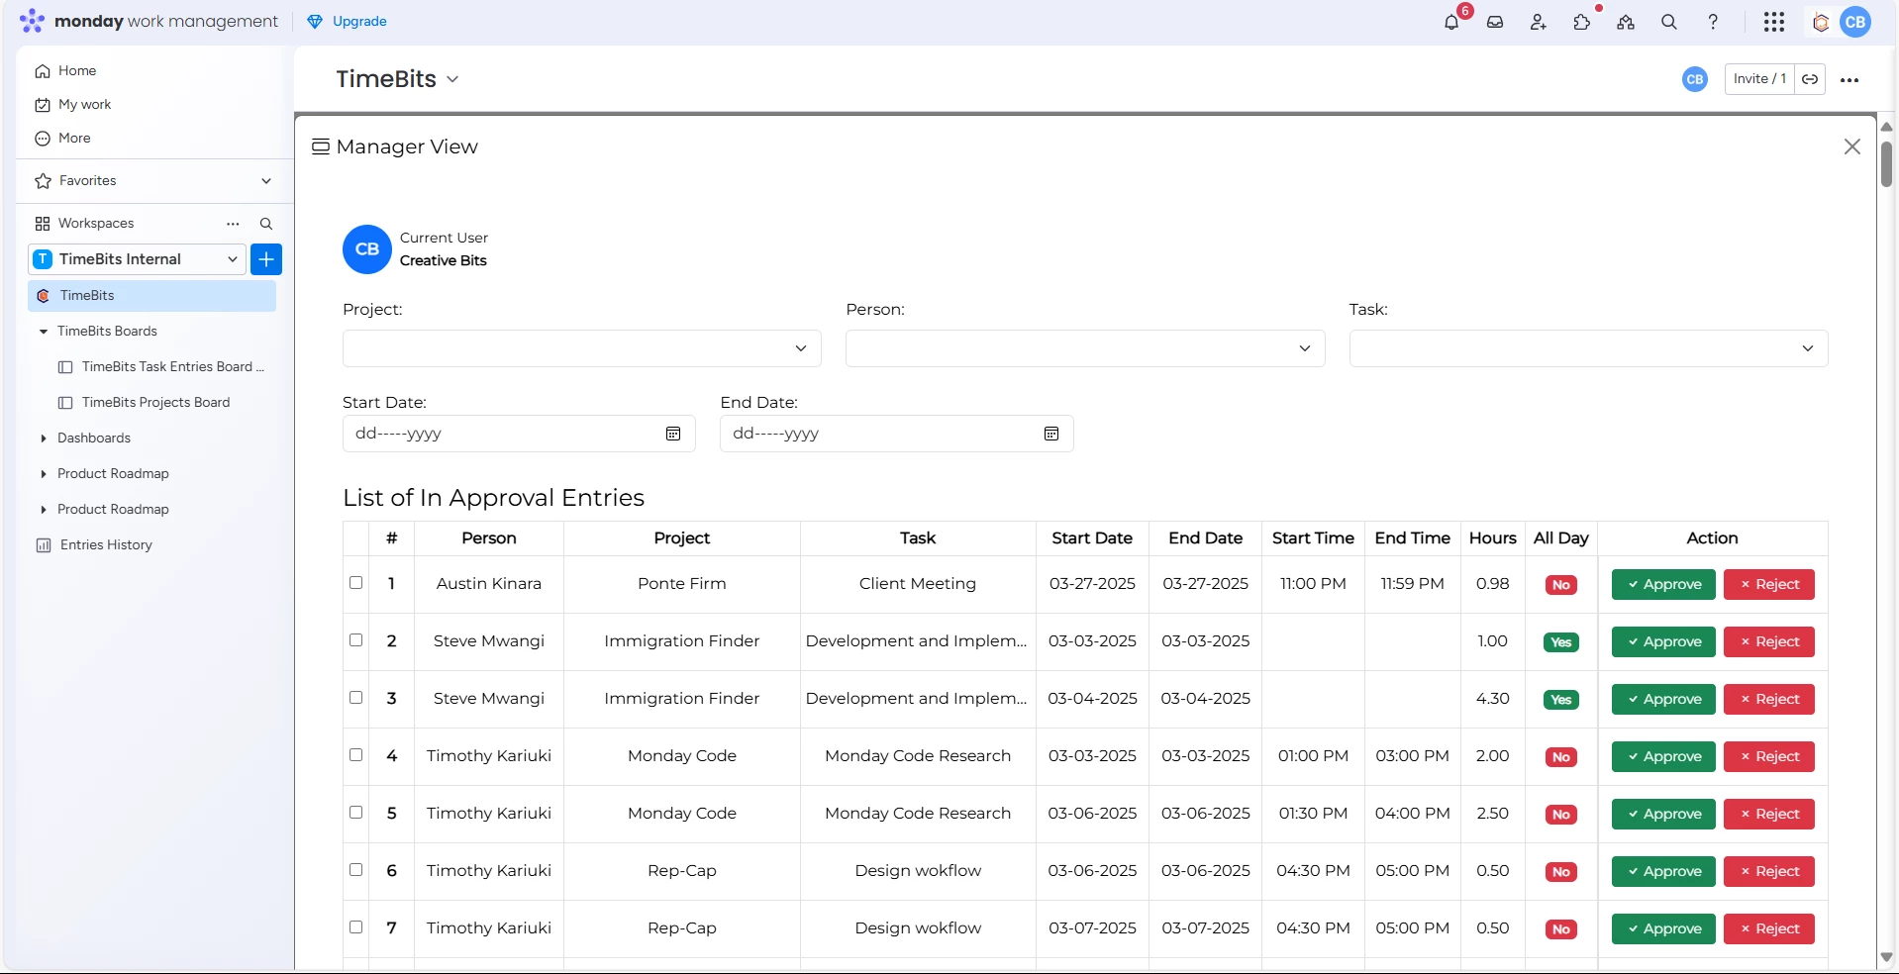Open the board options three-dot menu
The image size is (1899, 974).
click(1849, 80)
